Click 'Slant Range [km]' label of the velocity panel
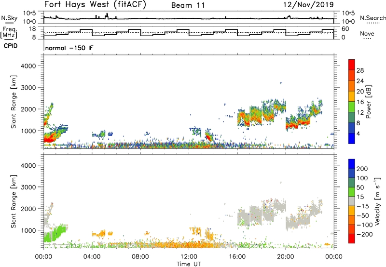The height and width of the screenshot is (267, 386). pyautogui.click(x=14, y=201)
